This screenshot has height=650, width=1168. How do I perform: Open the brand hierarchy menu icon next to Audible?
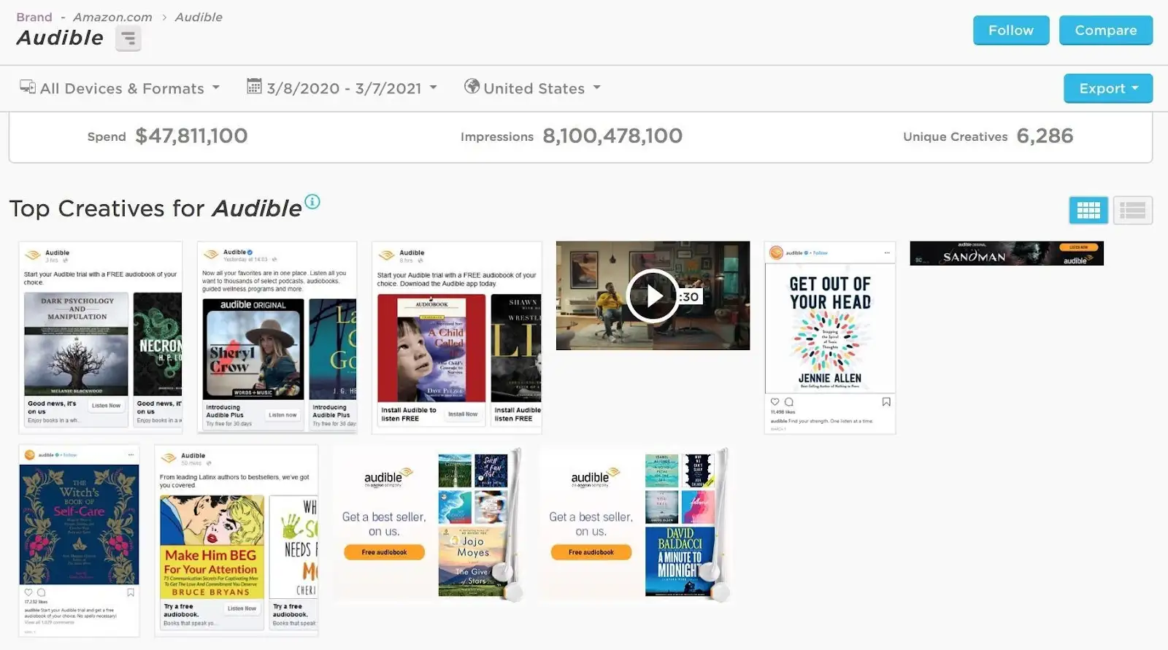point(128,38)
